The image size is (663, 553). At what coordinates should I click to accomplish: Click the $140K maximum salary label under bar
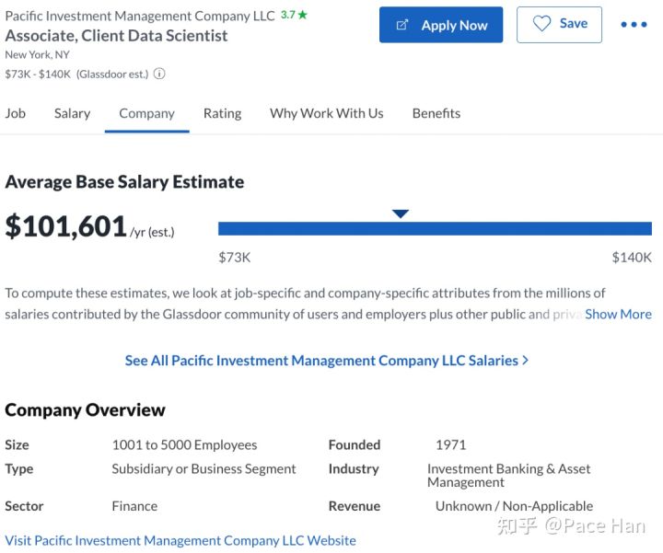(632, 258)
